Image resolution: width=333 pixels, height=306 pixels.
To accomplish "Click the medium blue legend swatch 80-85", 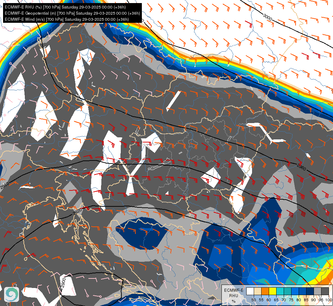I will [x=302, y=291].
